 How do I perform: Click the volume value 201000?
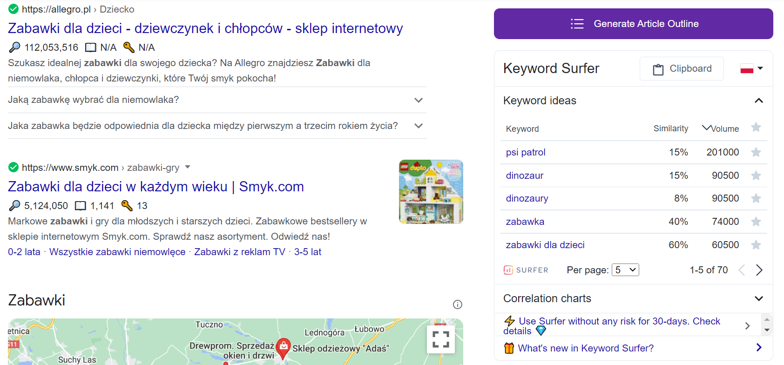coord(723,152)
